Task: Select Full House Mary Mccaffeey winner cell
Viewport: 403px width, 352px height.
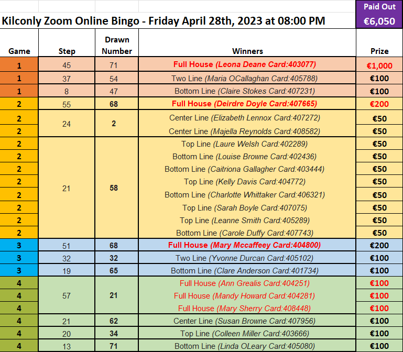Action: (x=247, y=245)
